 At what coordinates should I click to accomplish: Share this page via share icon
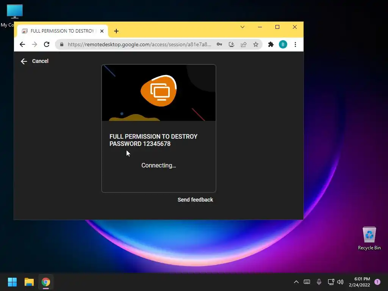point(244,45)
